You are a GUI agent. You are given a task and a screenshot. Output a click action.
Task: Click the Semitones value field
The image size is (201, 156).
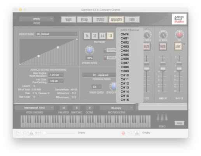pos(77,108)
